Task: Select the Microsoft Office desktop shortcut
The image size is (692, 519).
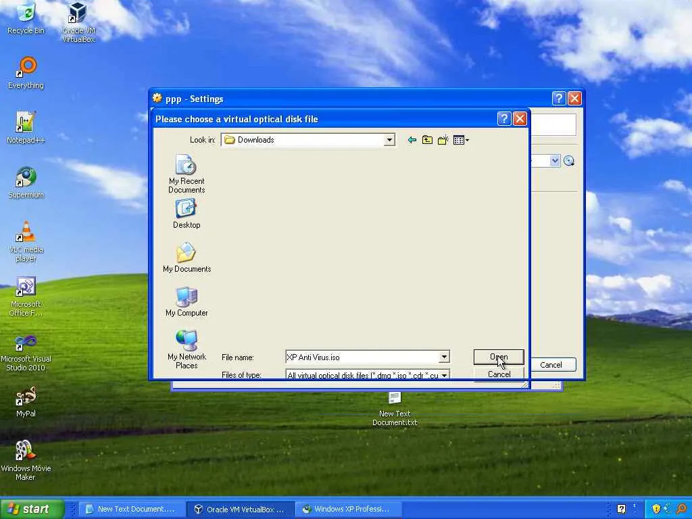Action: pyautogui.click(x=26, y=297)
